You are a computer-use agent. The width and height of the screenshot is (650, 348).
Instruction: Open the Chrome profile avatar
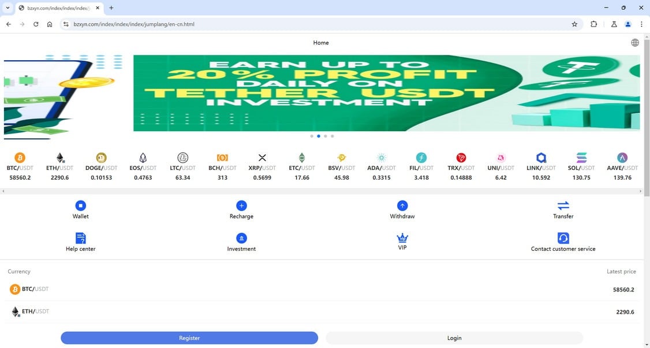[628, 24]
